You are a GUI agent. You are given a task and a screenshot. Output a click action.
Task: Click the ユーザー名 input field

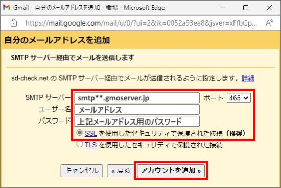(x=137, y=110)
